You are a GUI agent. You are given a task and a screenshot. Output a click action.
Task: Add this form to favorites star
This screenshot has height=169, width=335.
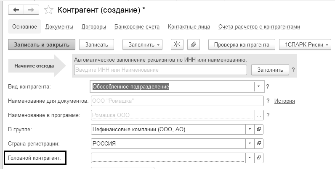coord(49,10)
